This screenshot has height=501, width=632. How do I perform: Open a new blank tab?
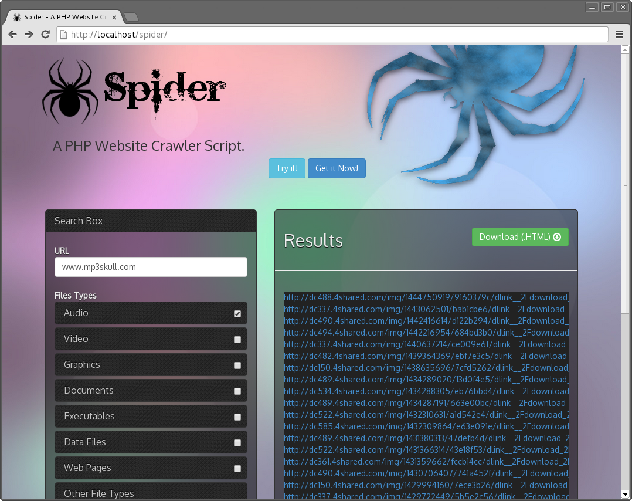click(x=131, y=17)
